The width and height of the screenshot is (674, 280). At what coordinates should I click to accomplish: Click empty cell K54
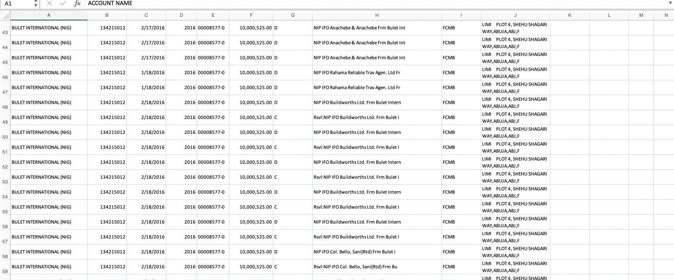tap(570, 192)
